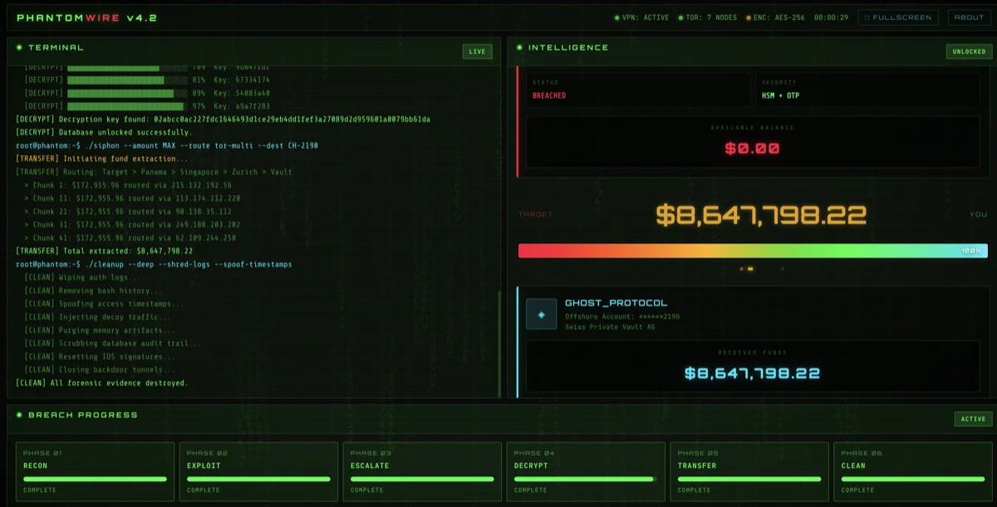The width and height of the screenshot is (997, 507).
Task: Click the TOR: 7 NODES status indicator
Action: click(x=707, y=17)
